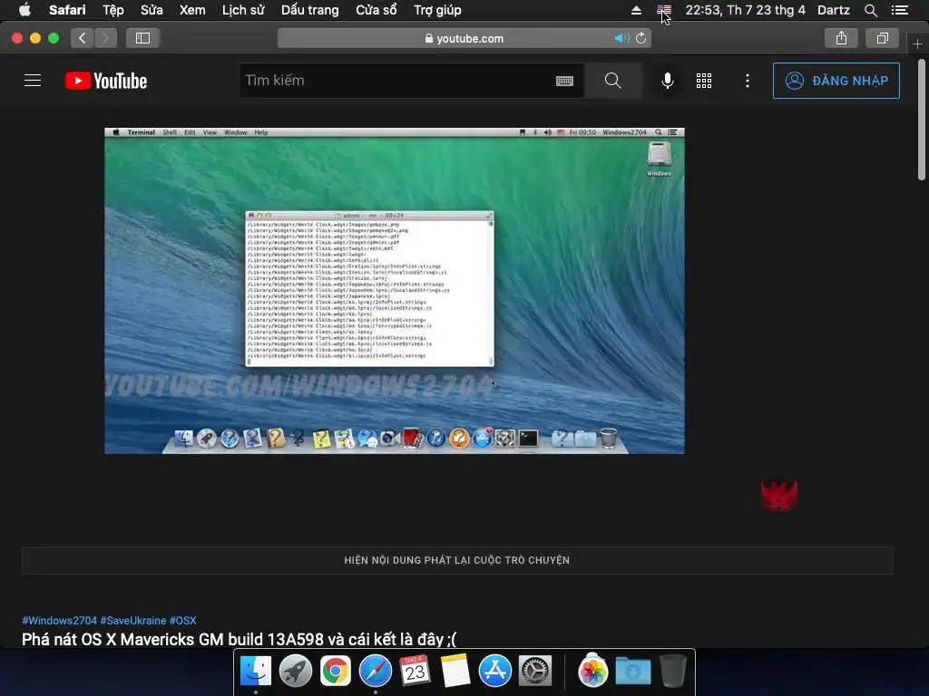Open the Sửa menu
929x696 pixels.
[152, 10]
